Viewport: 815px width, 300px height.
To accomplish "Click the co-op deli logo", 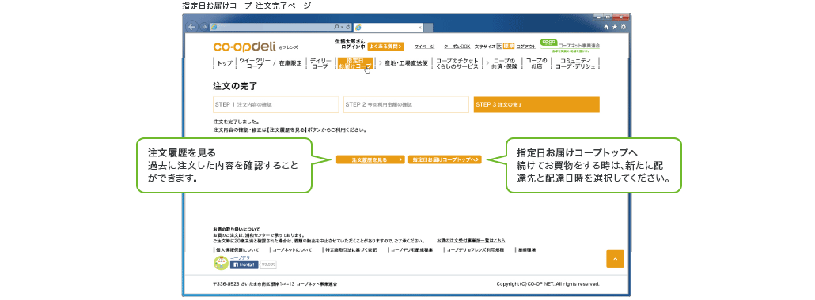I will pos(244,47).
